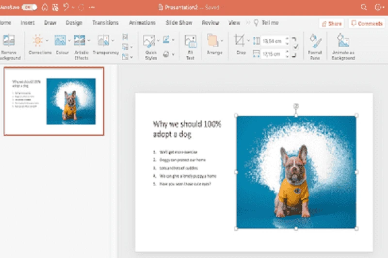The width and height of the screenshot is (388, 258).
Task: Switch to the Review tab
Action: [210, 23]
